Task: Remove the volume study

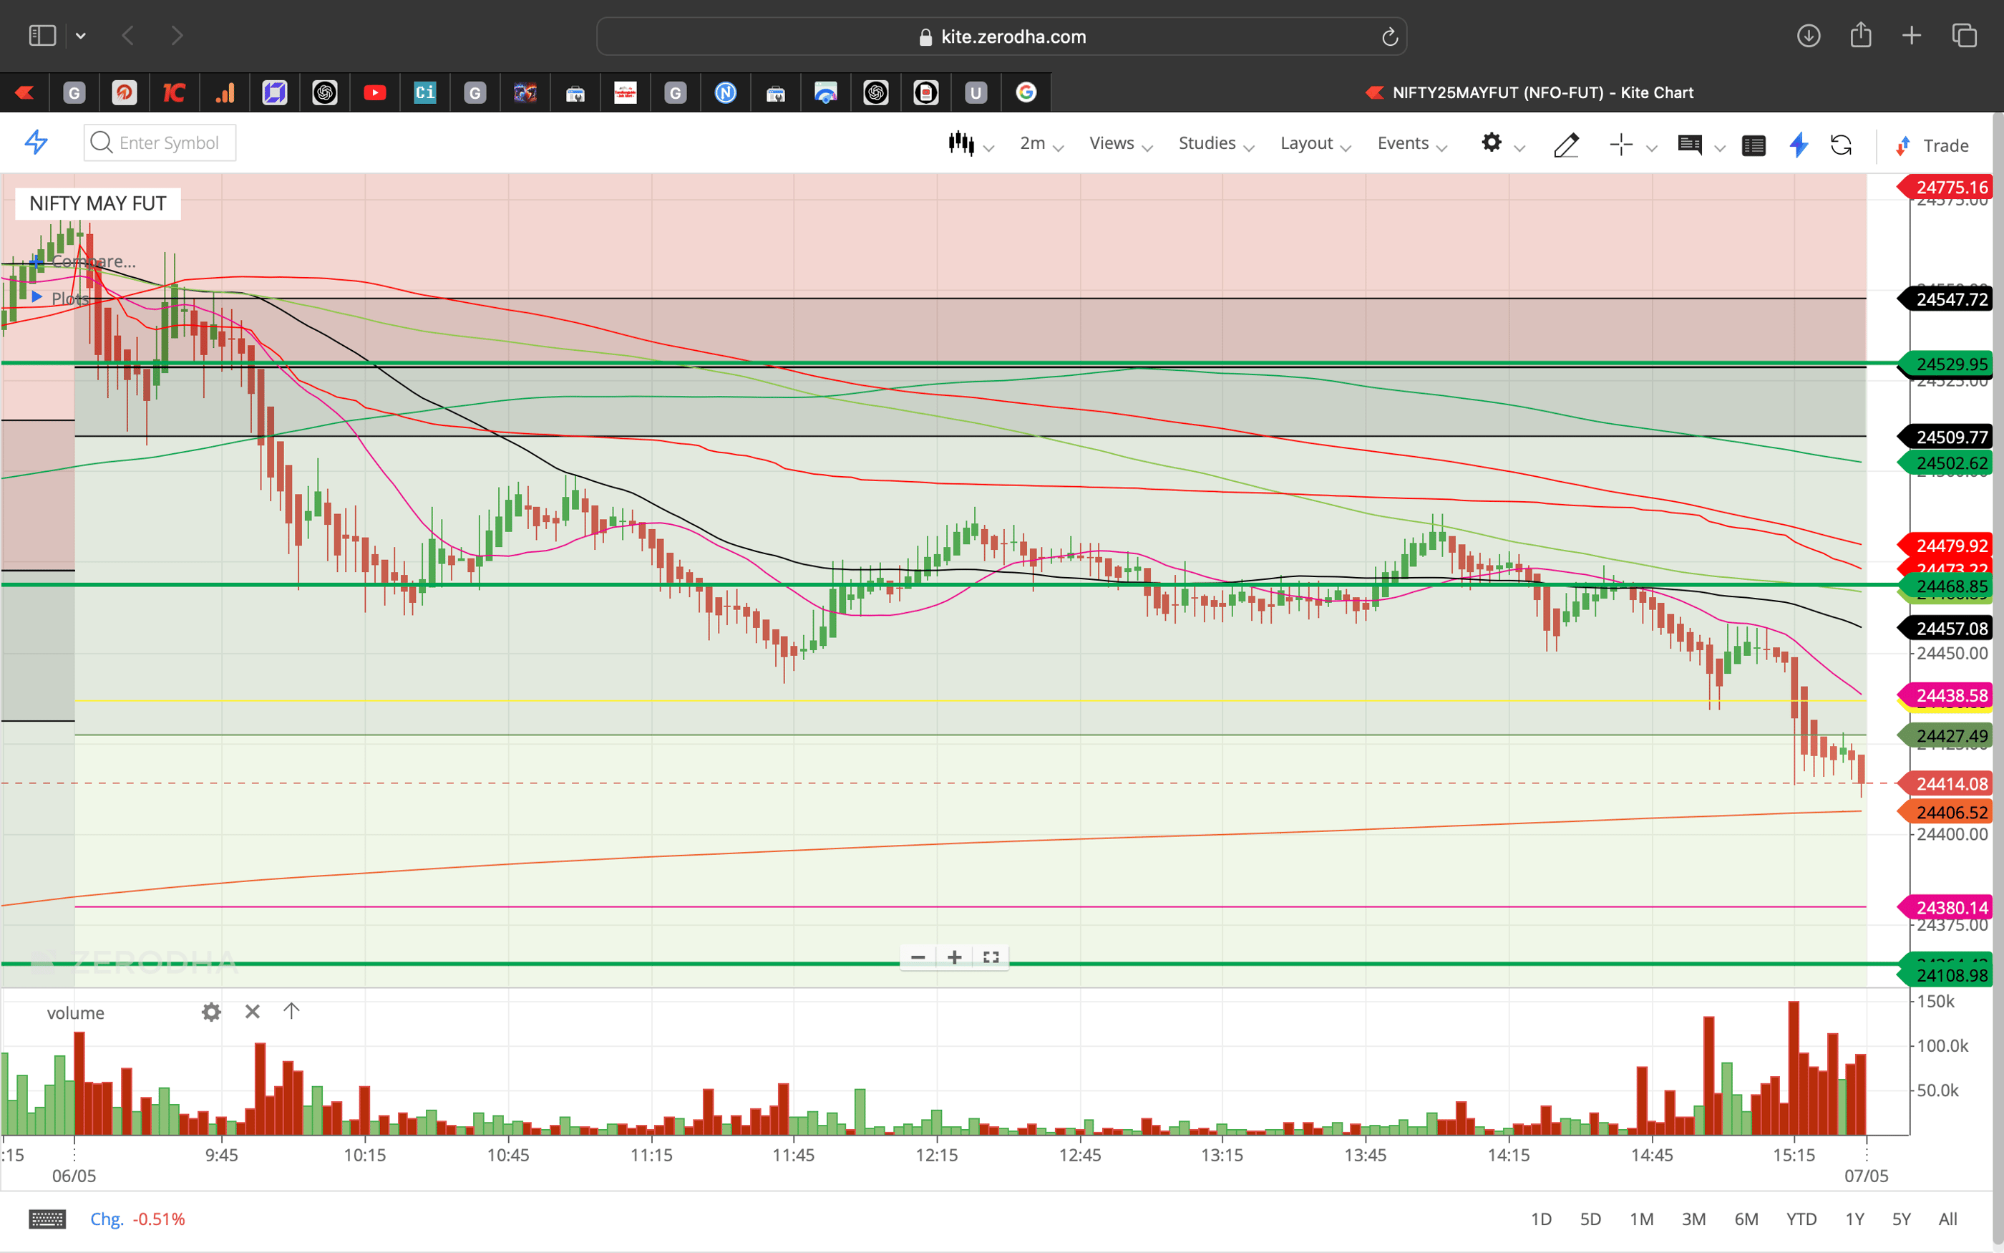Action: click(x=253, y=1012)
